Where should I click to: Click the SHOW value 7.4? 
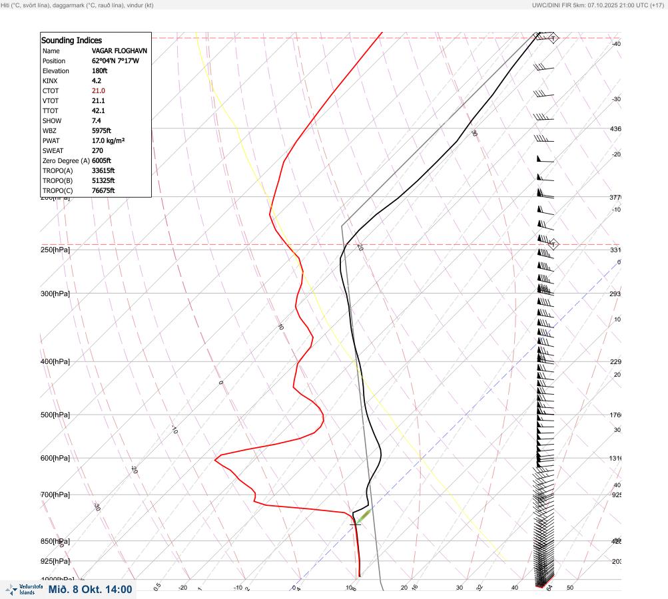click(x=97, y=121)
